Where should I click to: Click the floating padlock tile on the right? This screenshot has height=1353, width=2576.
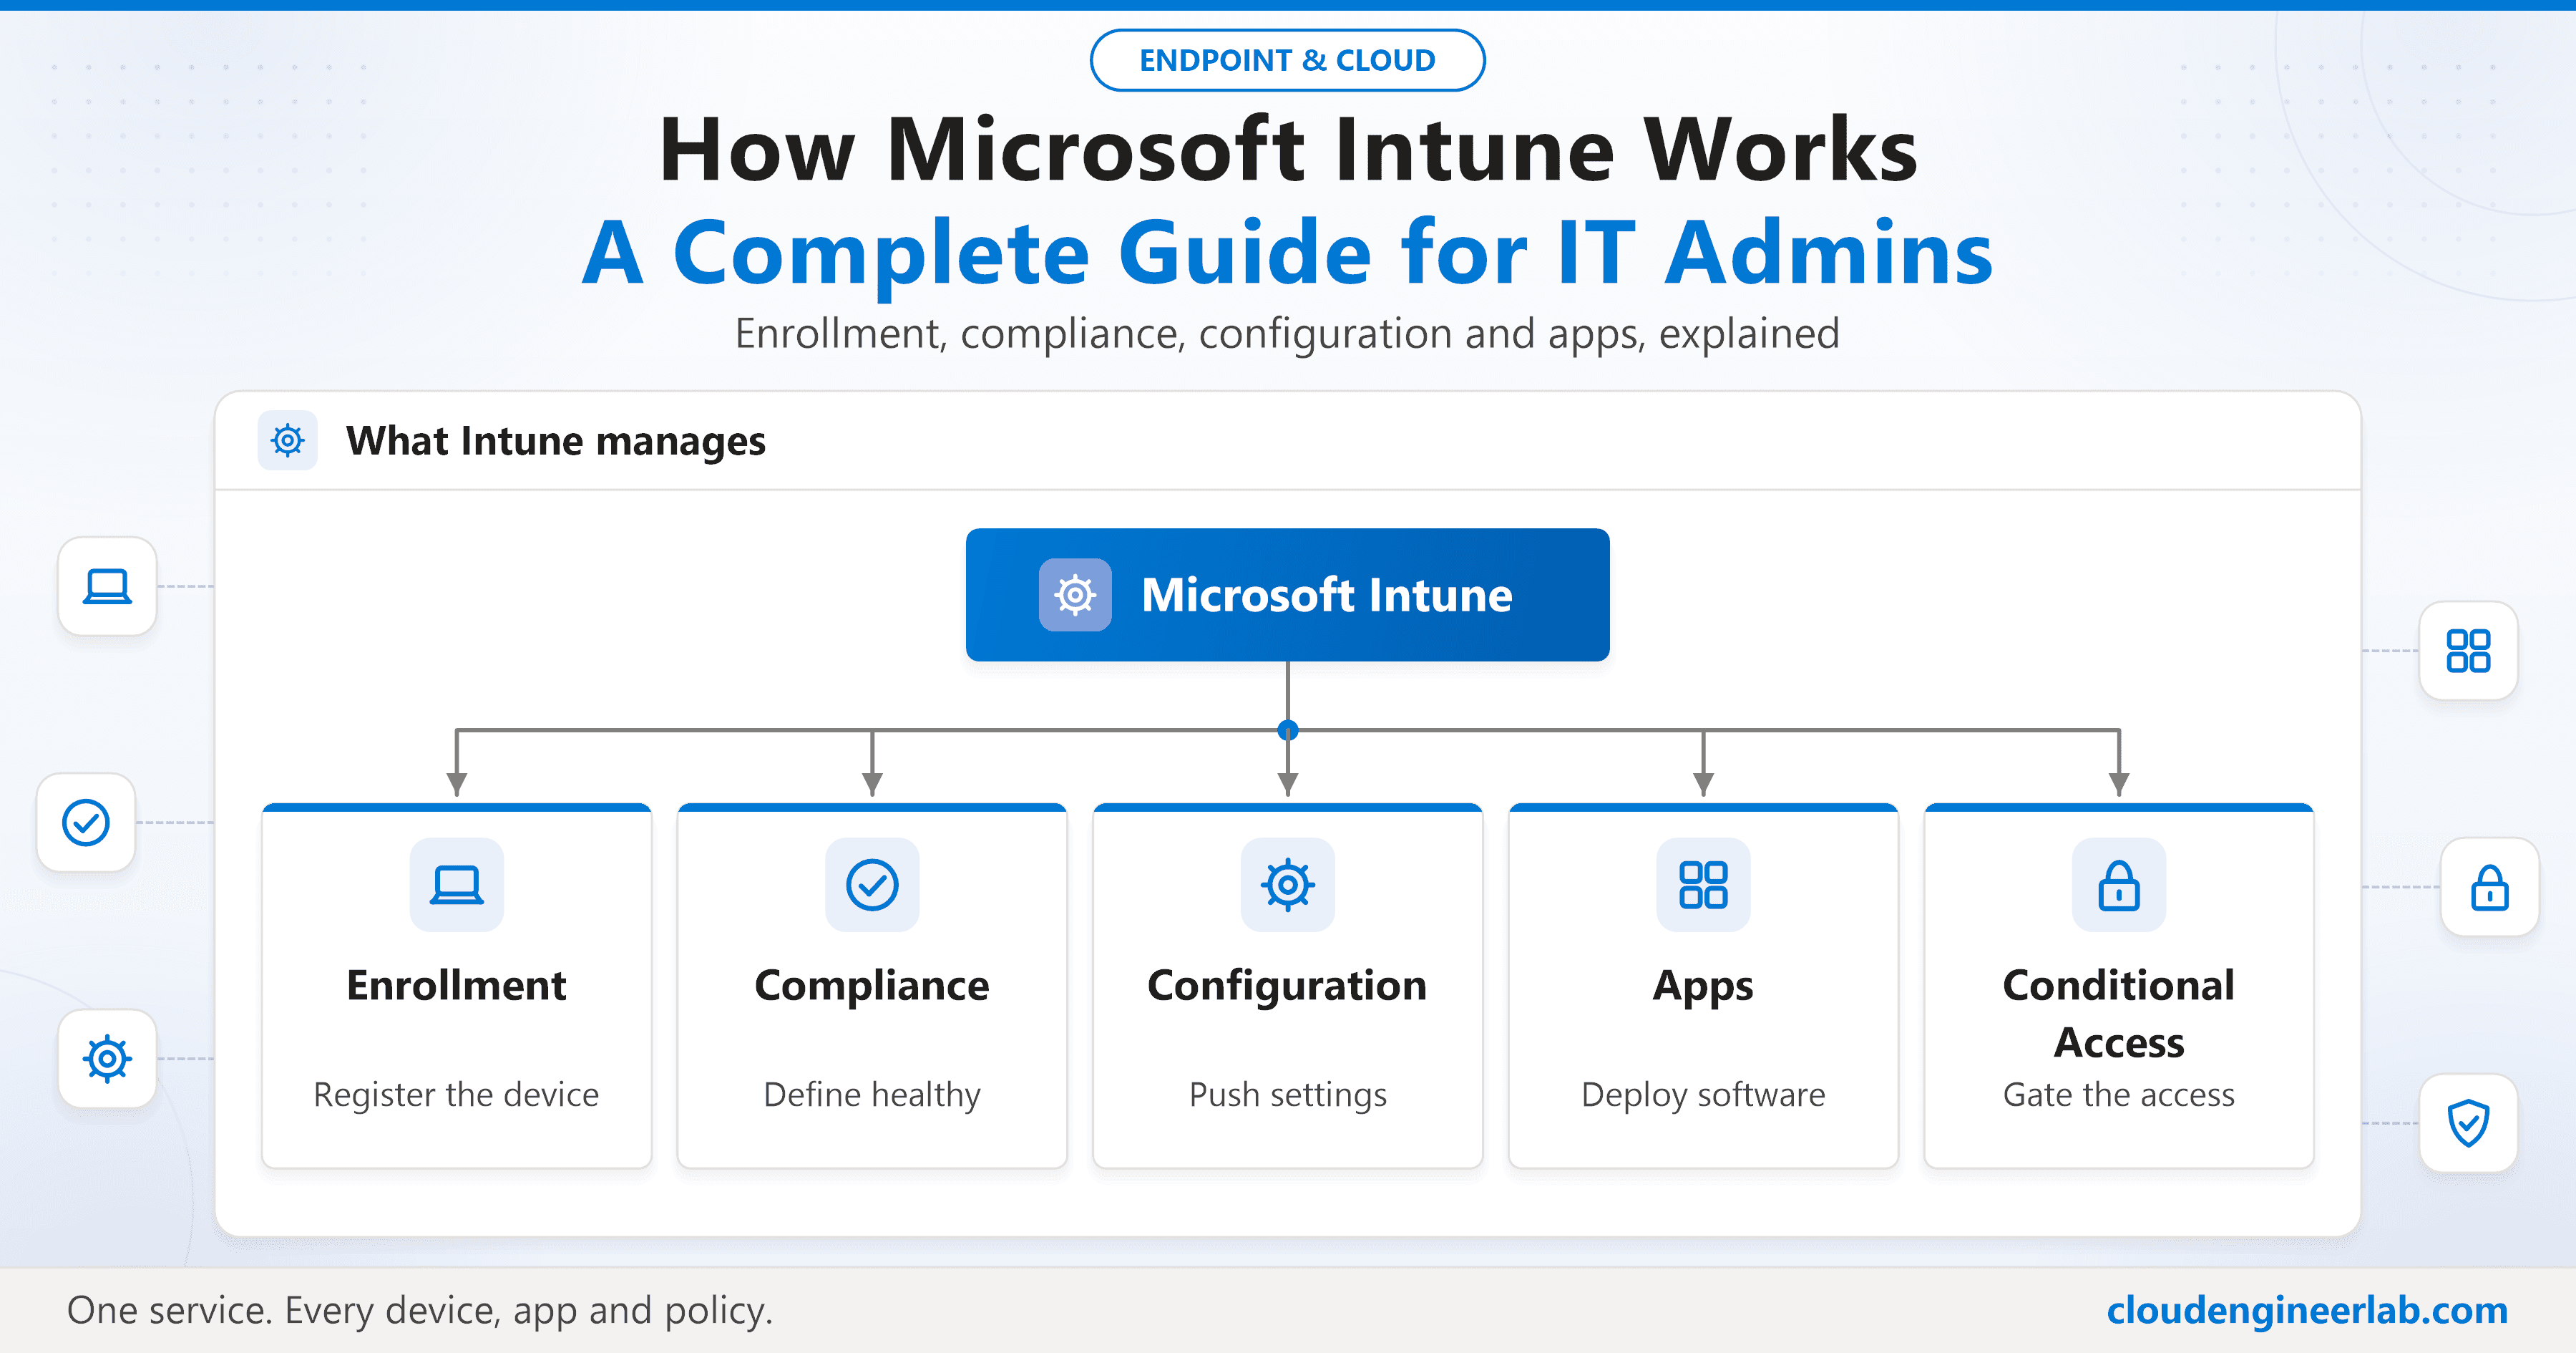pyautogui.click(x=2490, y=887)
